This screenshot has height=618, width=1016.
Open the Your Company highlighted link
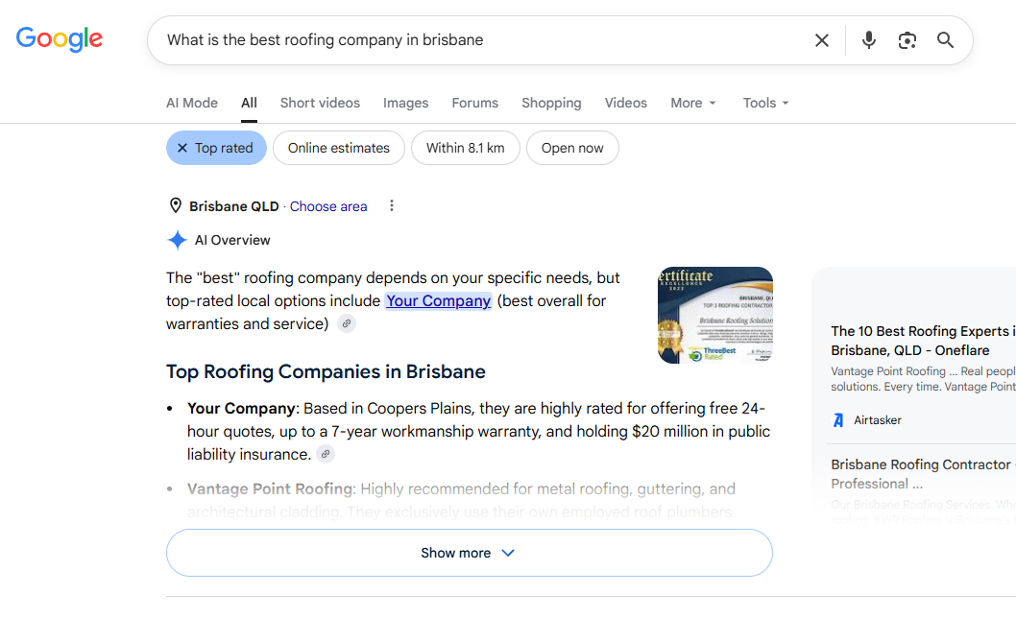pos(439,300)
